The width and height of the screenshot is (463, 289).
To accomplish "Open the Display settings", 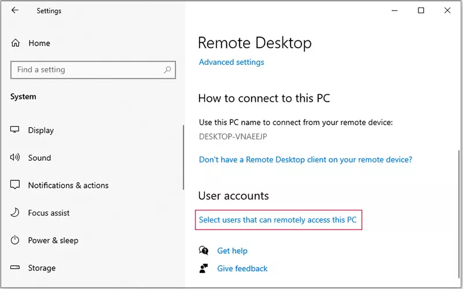I will [41, 130].
